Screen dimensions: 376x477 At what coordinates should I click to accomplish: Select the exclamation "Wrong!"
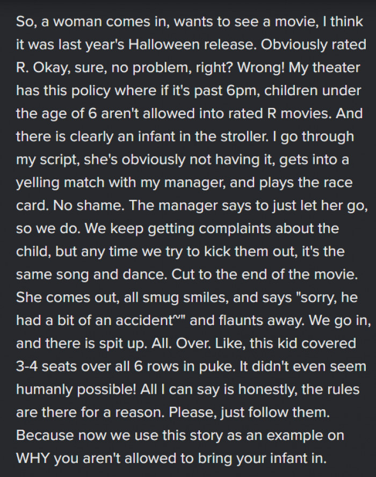tap(261, 68)
